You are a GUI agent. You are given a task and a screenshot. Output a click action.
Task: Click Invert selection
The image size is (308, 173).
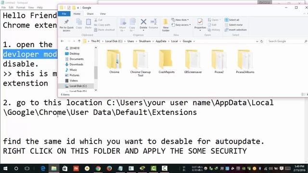(235, 30)
